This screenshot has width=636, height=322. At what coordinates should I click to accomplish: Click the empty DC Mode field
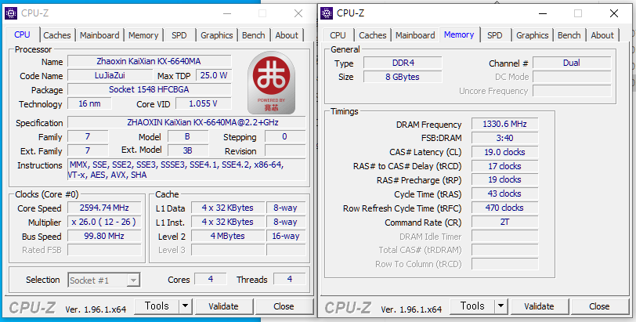coord(572,77)
